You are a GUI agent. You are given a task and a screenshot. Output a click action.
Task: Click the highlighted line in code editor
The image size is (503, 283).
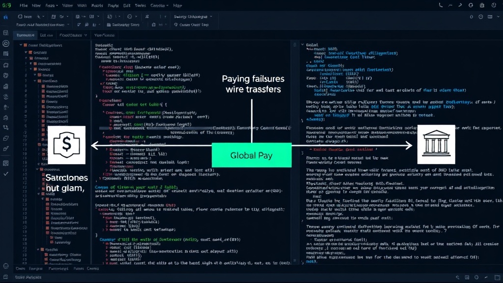tap(194, 128)
